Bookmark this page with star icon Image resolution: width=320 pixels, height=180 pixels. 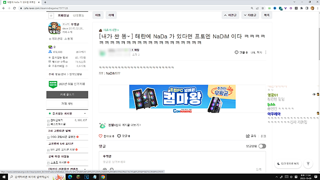point(263,8)
